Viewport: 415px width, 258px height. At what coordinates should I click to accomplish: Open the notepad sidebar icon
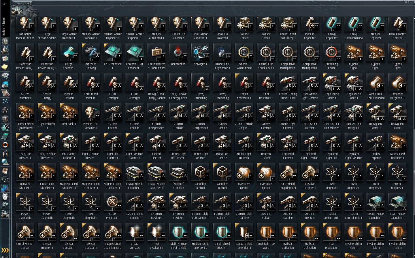5,67
